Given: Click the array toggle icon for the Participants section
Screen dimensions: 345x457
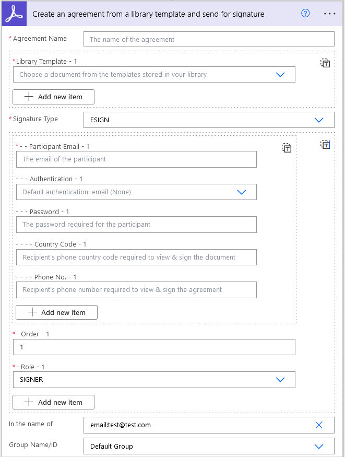Looking at the screenshot, I should [325, 145].
